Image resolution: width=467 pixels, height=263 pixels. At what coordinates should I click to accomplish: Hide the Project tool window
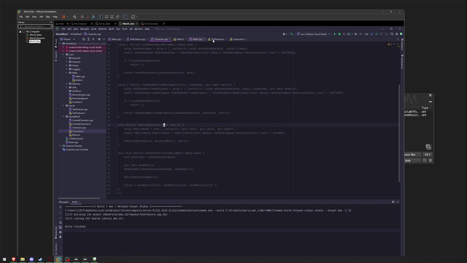point(104,39)
